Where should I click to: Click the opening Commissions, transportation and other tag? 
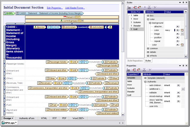(49, 88)
